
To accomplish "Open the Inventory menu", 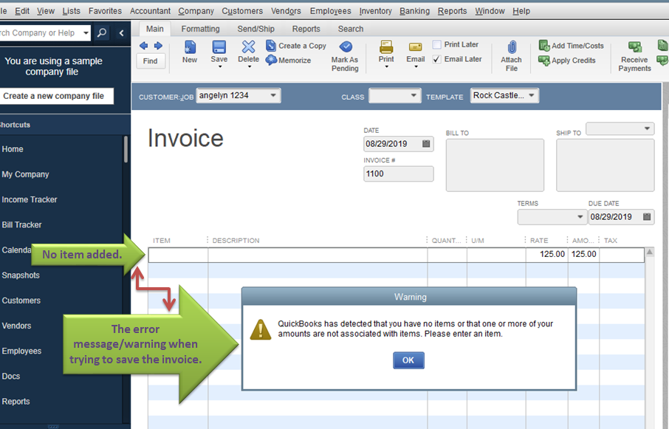I will (x=375, y=11).
